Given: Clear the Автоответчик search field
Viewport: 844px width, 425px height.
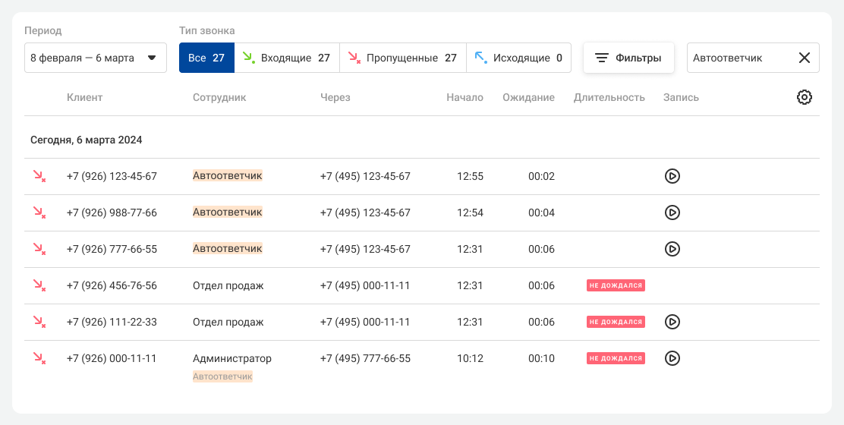Looking at the screenshot, I should pyautogui.click(x=805, y=58).
